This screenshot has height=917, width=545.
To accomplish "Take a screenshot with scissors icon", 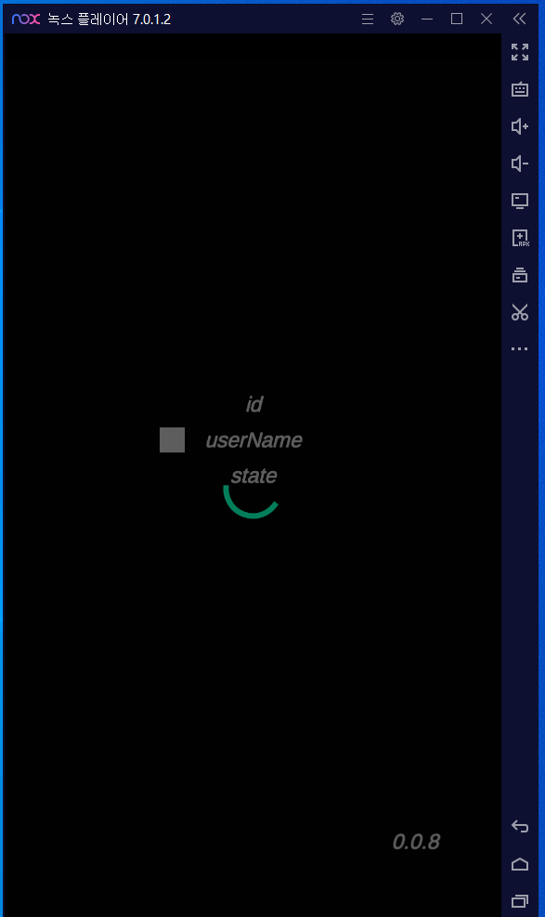I will (x=519, y=312).
